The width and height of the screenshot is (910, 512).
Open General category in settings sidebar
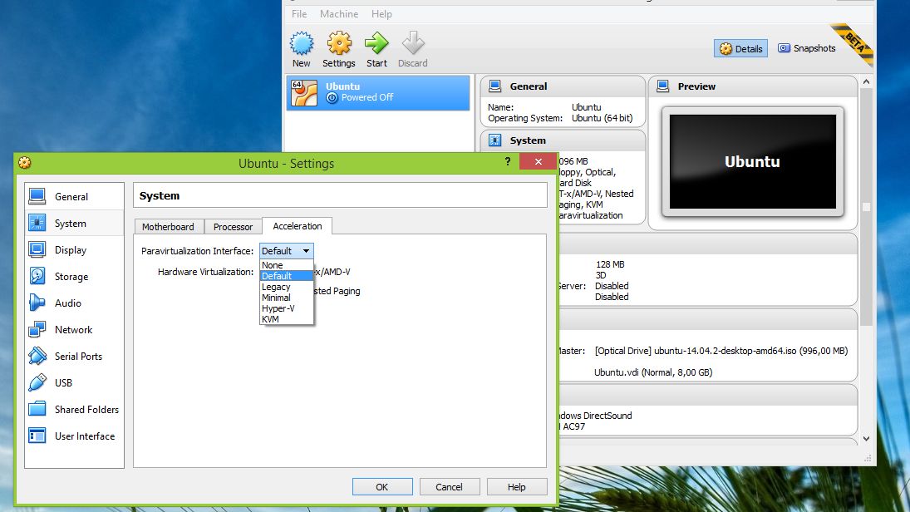74,197
